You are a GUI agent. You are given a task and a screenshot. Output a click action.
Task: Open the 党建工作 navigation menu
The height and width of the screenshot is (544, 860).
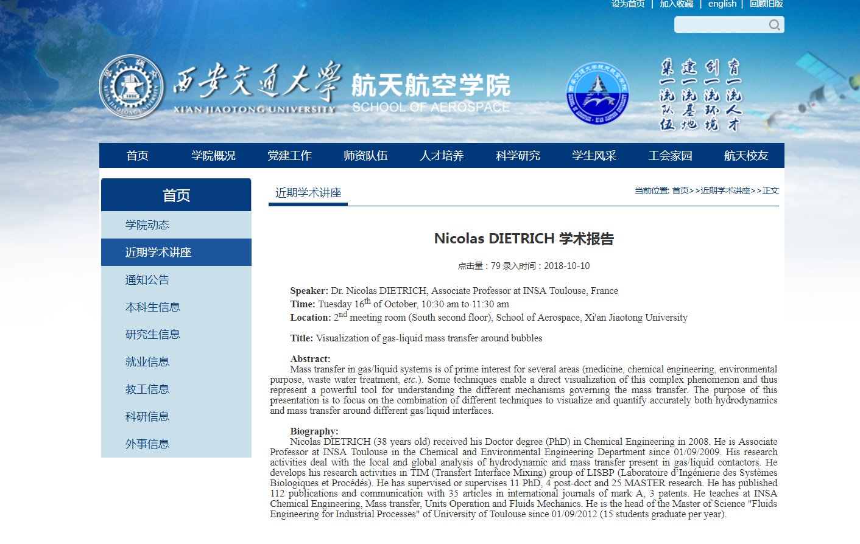coord(289,156)
